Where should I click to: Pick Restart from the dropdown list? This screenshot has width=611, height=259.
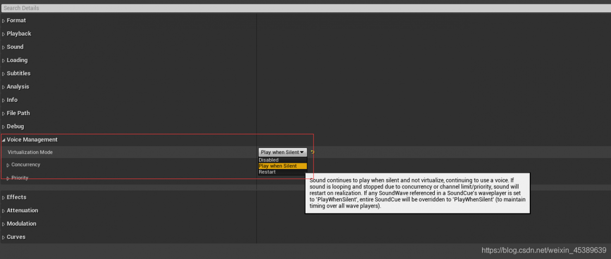point(283,172)
